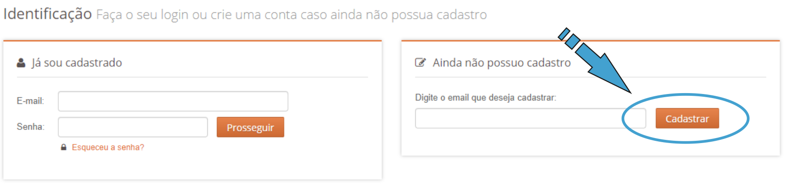Click the Senha field label
Screen dimensions: 788x193
30,127
